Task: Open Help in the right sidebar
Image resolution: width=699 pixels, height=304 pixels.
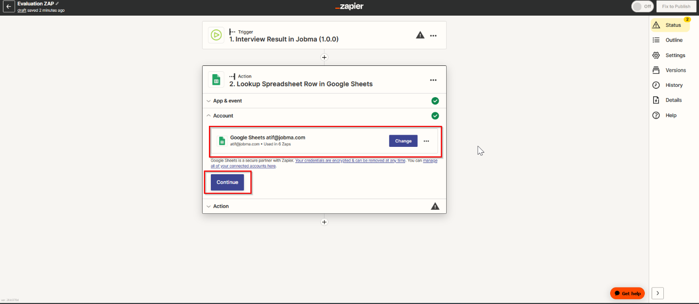Action: pos(665,115)
